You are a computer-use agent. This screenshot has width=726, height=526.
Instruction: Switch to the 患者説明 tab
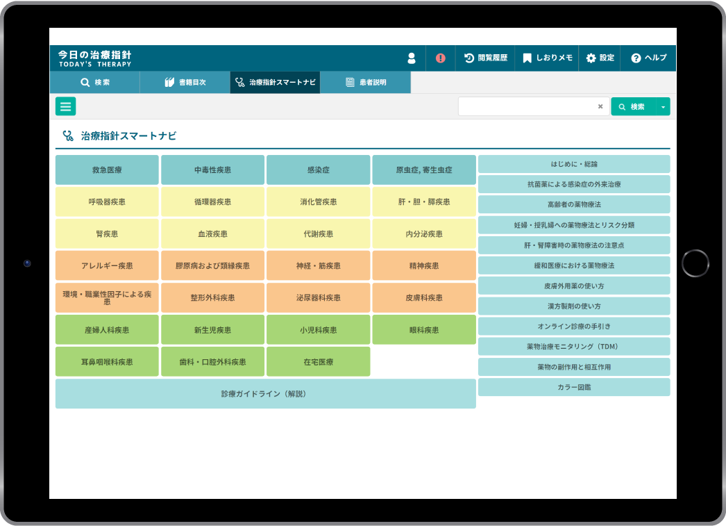tap(366, 82)
